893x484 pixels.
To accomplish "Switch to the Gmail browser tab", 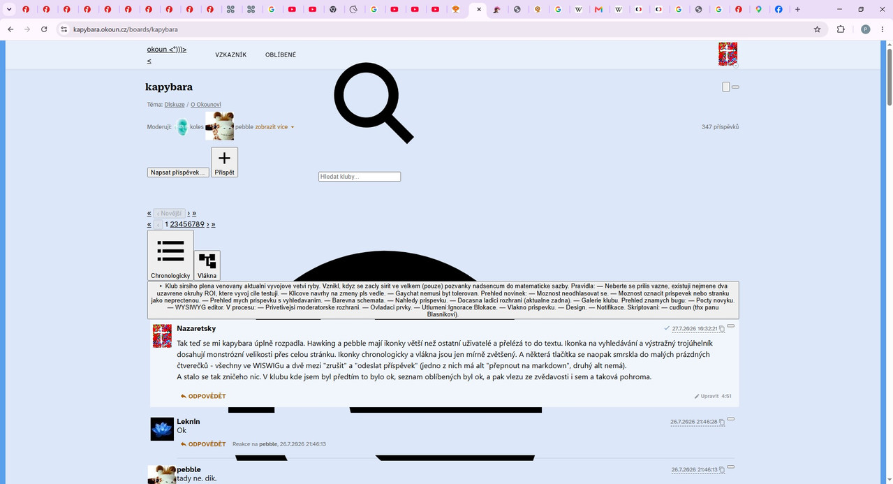I will click(598, 9).
